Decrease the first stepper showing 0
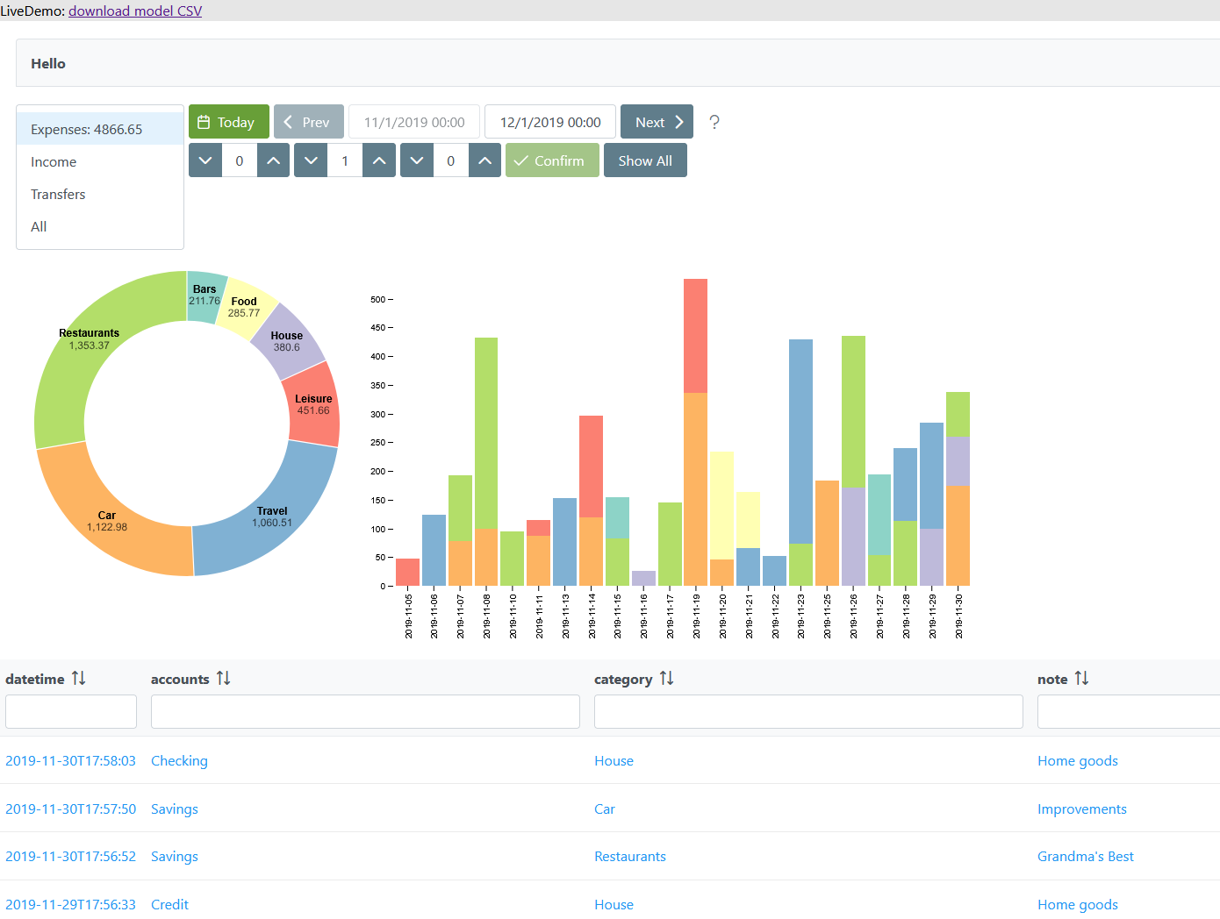 [205, 160]
